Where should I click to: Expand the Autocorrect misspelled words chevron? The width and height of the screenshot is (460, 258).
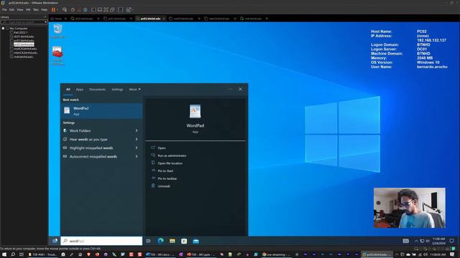[x=137, y=156]
